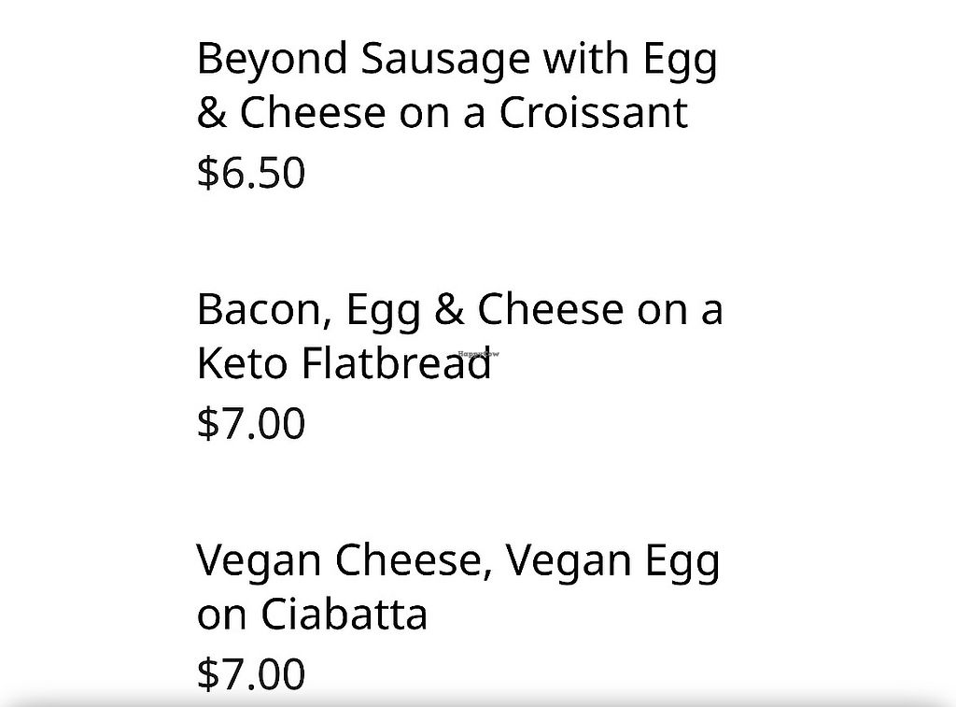This screenshot has height=707, width=956.
Task: Select the & Cheese on a Croissant line
Action: (442, 113)
